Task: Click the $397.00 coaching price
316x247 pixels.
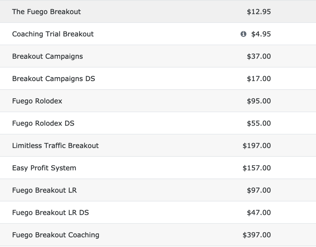Action: click(257, 235)
